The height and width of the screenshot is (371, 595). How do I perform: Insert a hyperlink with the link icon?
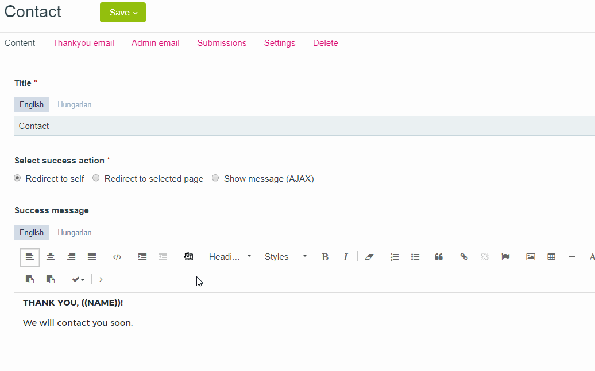tap(464, 257)
